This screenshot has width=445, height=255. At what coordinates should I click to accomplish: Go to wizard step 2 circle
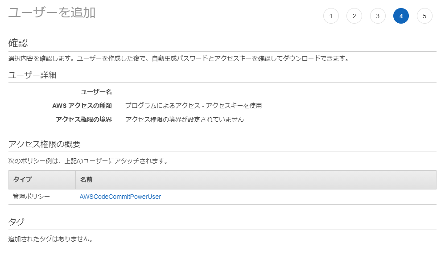pos(354,16)
